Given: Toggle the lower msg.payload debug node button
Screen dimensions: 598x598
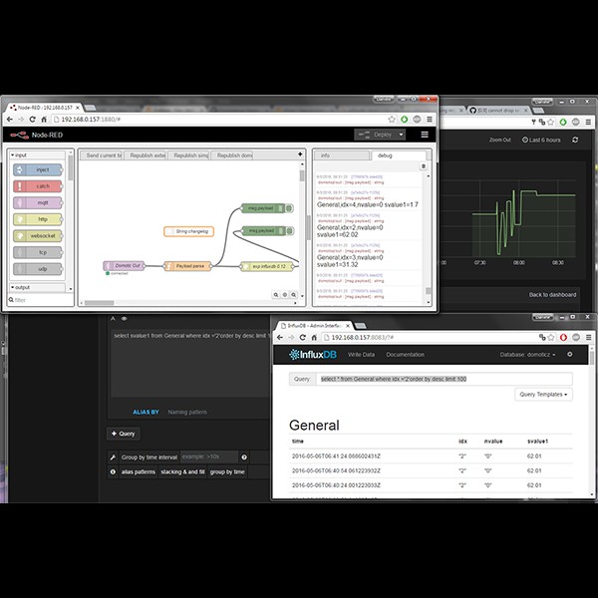Looking at the screenshot, I should [x=289, y=228].
